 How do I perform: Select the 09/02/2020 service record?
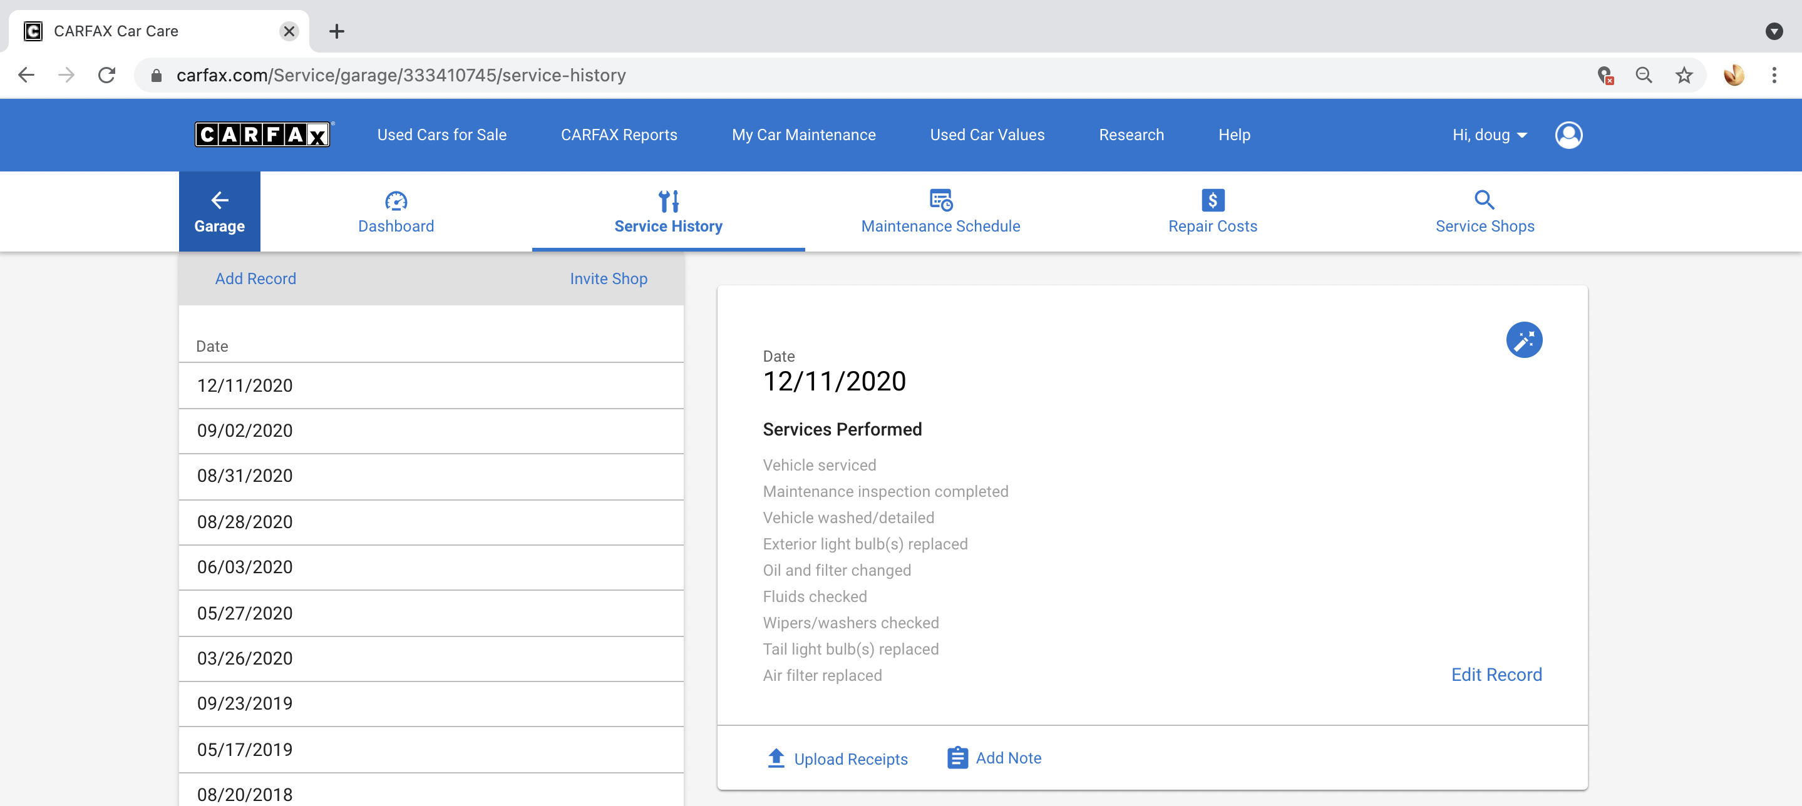click(x=431, y=431)
